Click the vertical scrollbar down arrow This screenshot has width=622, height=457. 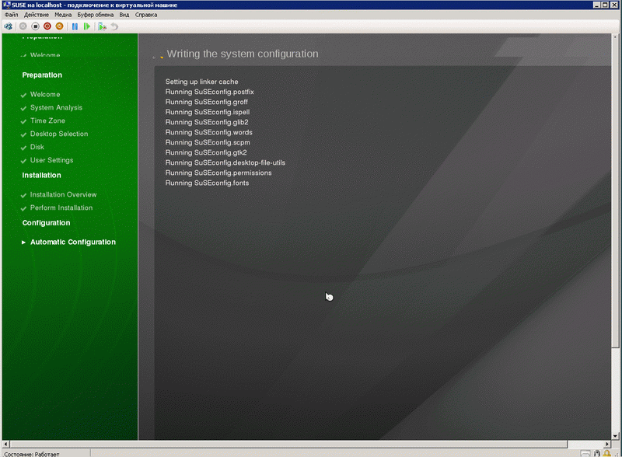(x=615, y=436)
